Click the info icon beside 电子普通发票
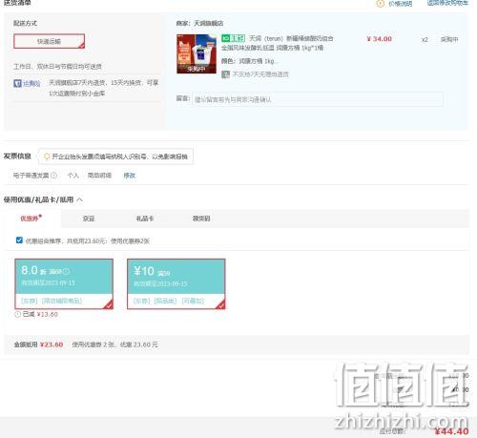Screen dimensions: 477x438 pyautogui.click(x=54, y=176)
